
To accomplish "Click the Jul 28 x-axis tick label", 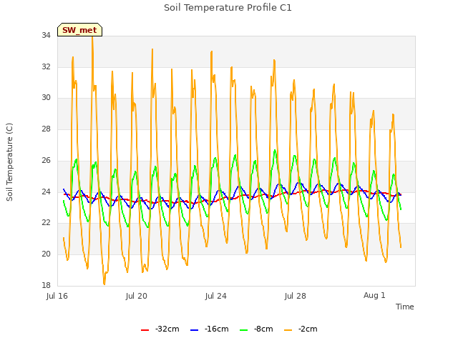I will (x=296, y=296).
